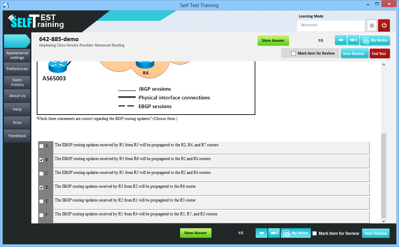Click the SelfTest Training logo
Image resolution: width=399 pixels, height=247 pixels.
(x=36, y=21)
